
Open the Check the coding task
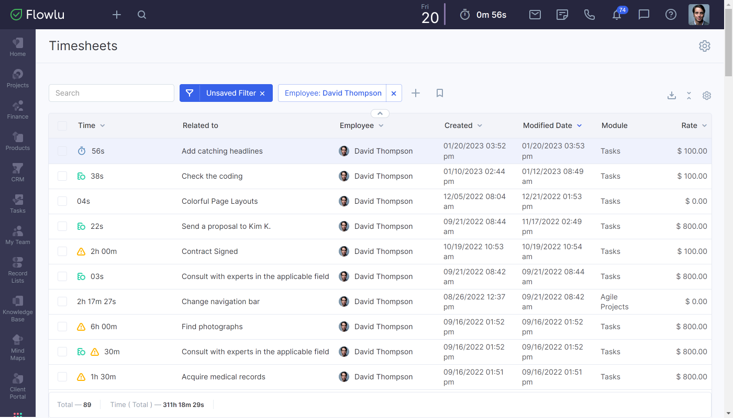tap(212, 176)
